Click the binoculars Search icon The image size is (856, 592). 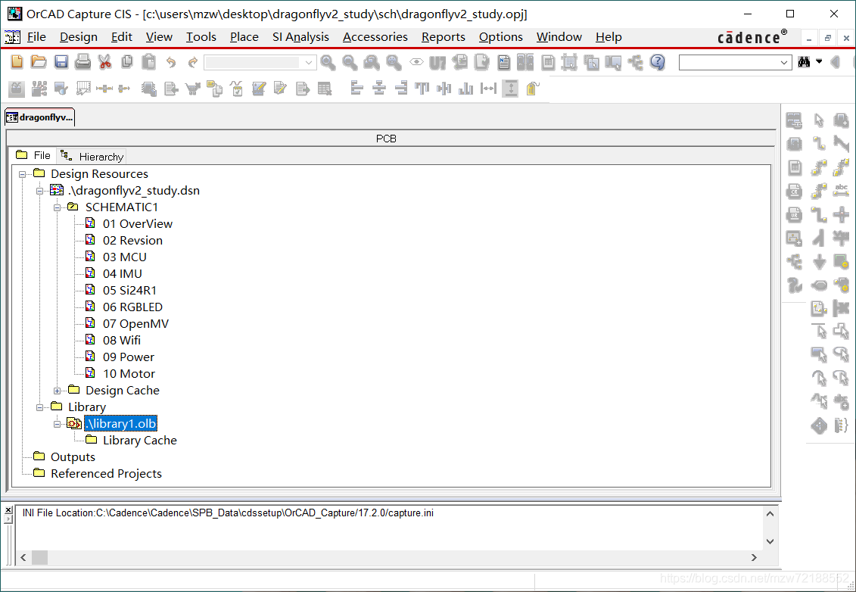(804, 62)
